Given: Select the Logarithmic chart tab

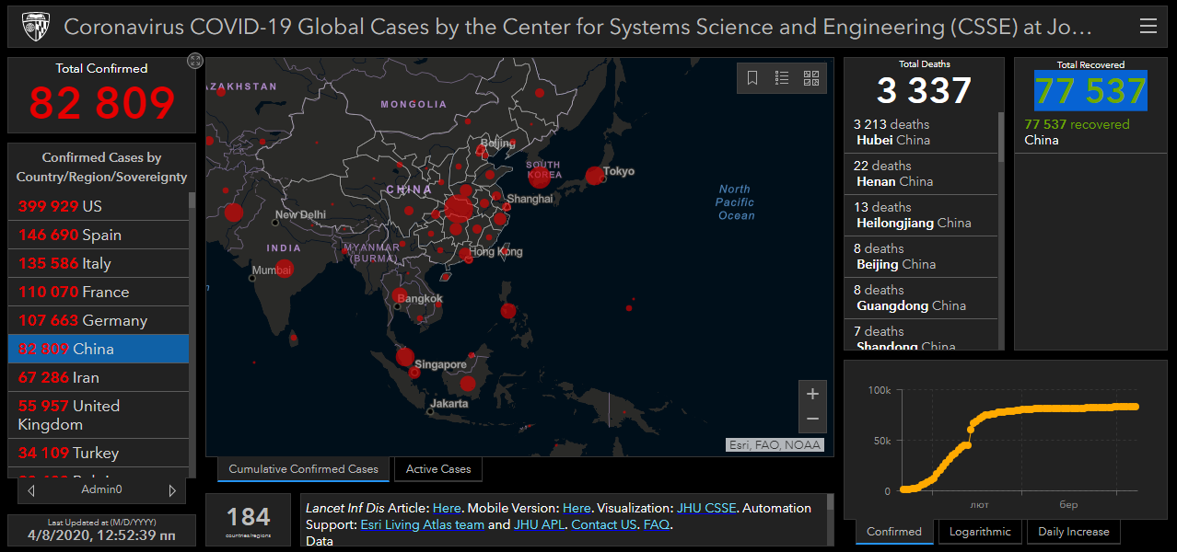Looking at the screenshot, I should 980,532.
